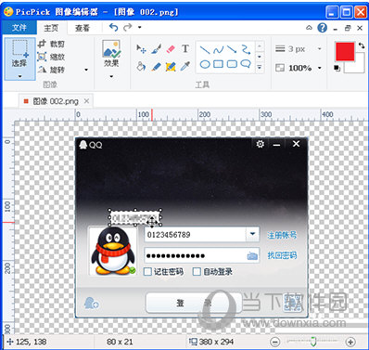This screenshot has height=350, width=369.
Task: Open QQ account dropdown arrow
Action: click(253, 234)
